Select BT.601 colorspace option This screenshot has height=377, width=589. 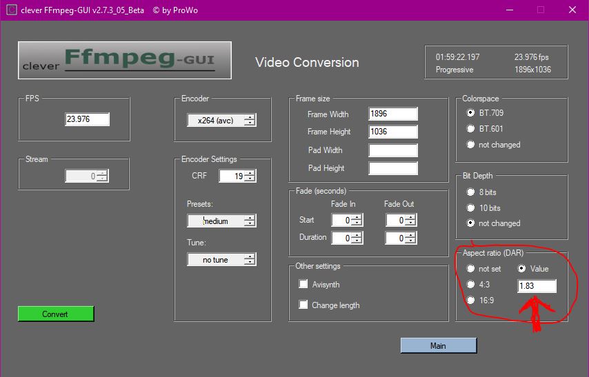click(470, 129)
